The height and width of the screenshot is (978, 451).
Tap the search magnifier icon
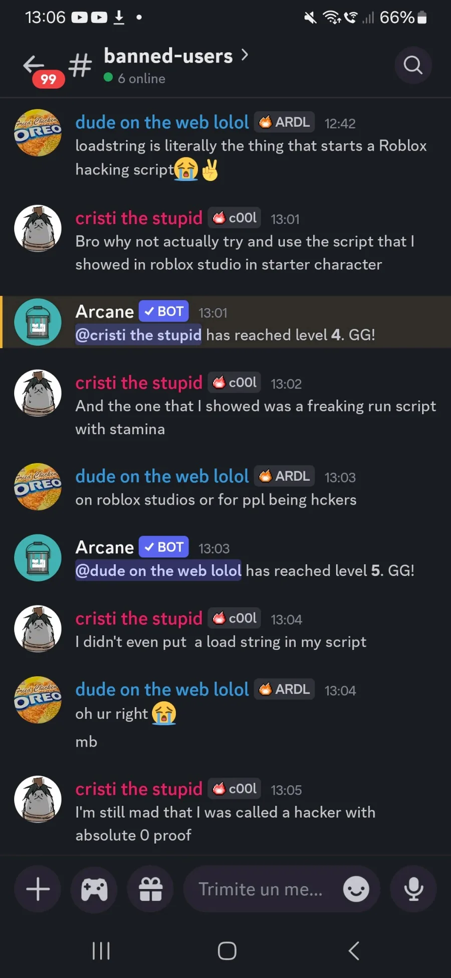(x=413, y=65)
